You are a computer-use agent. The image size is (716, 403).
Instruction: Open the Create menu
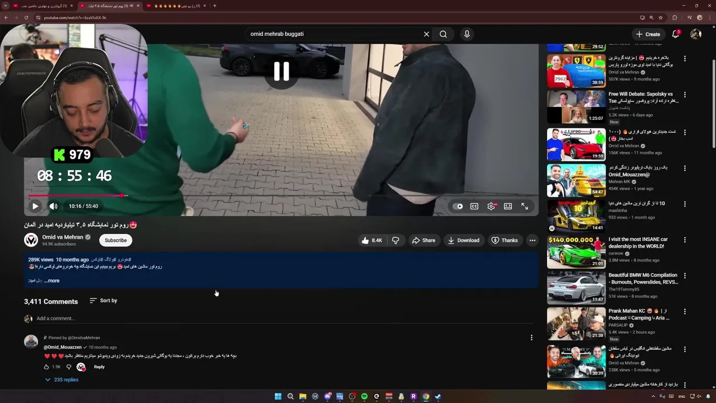coord(648,34)
